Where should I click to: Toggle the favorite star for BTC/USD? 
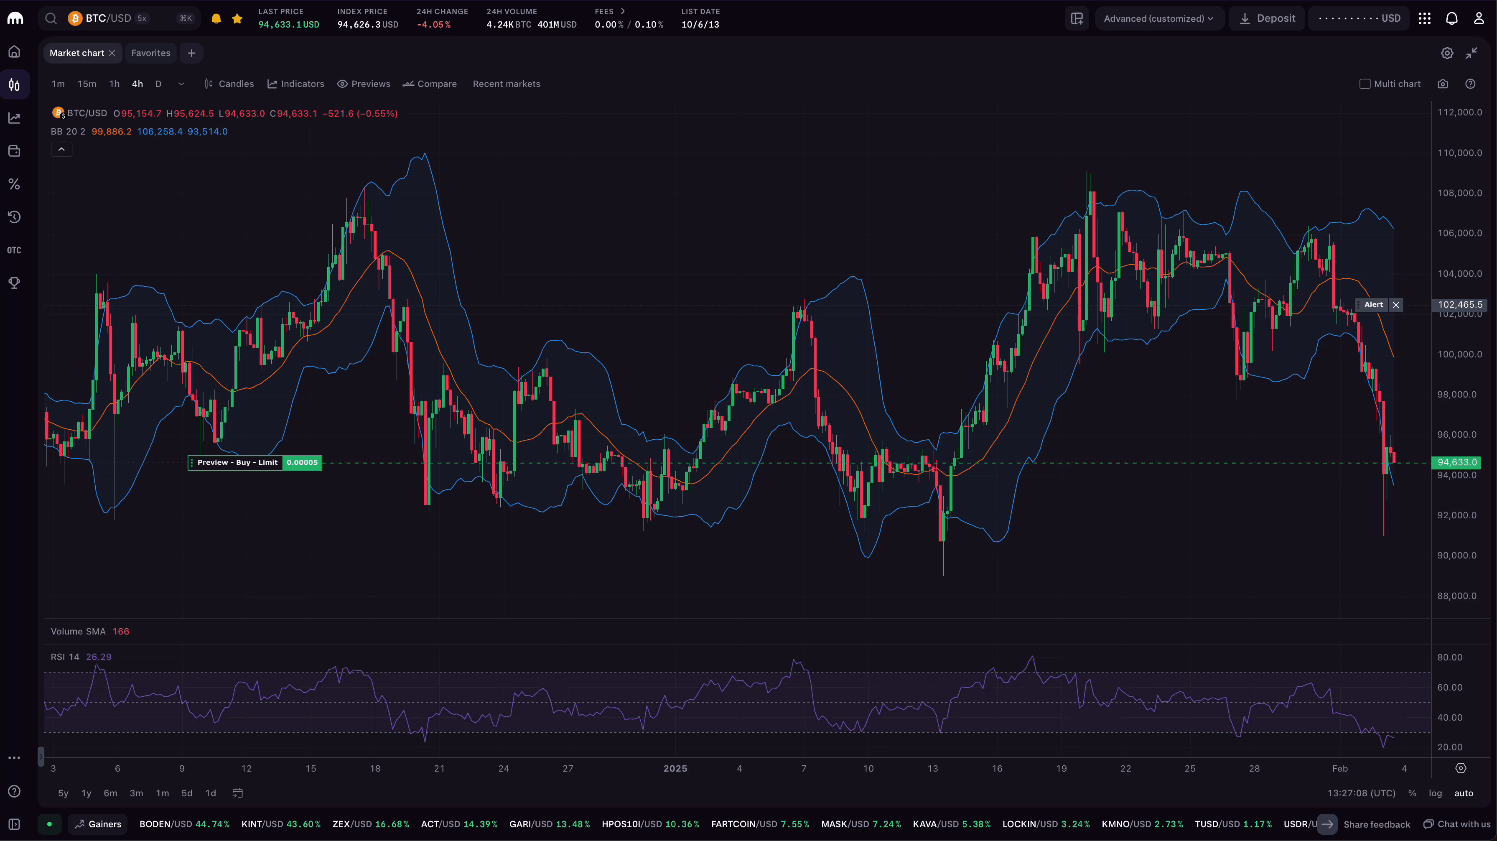coord(237,18)
